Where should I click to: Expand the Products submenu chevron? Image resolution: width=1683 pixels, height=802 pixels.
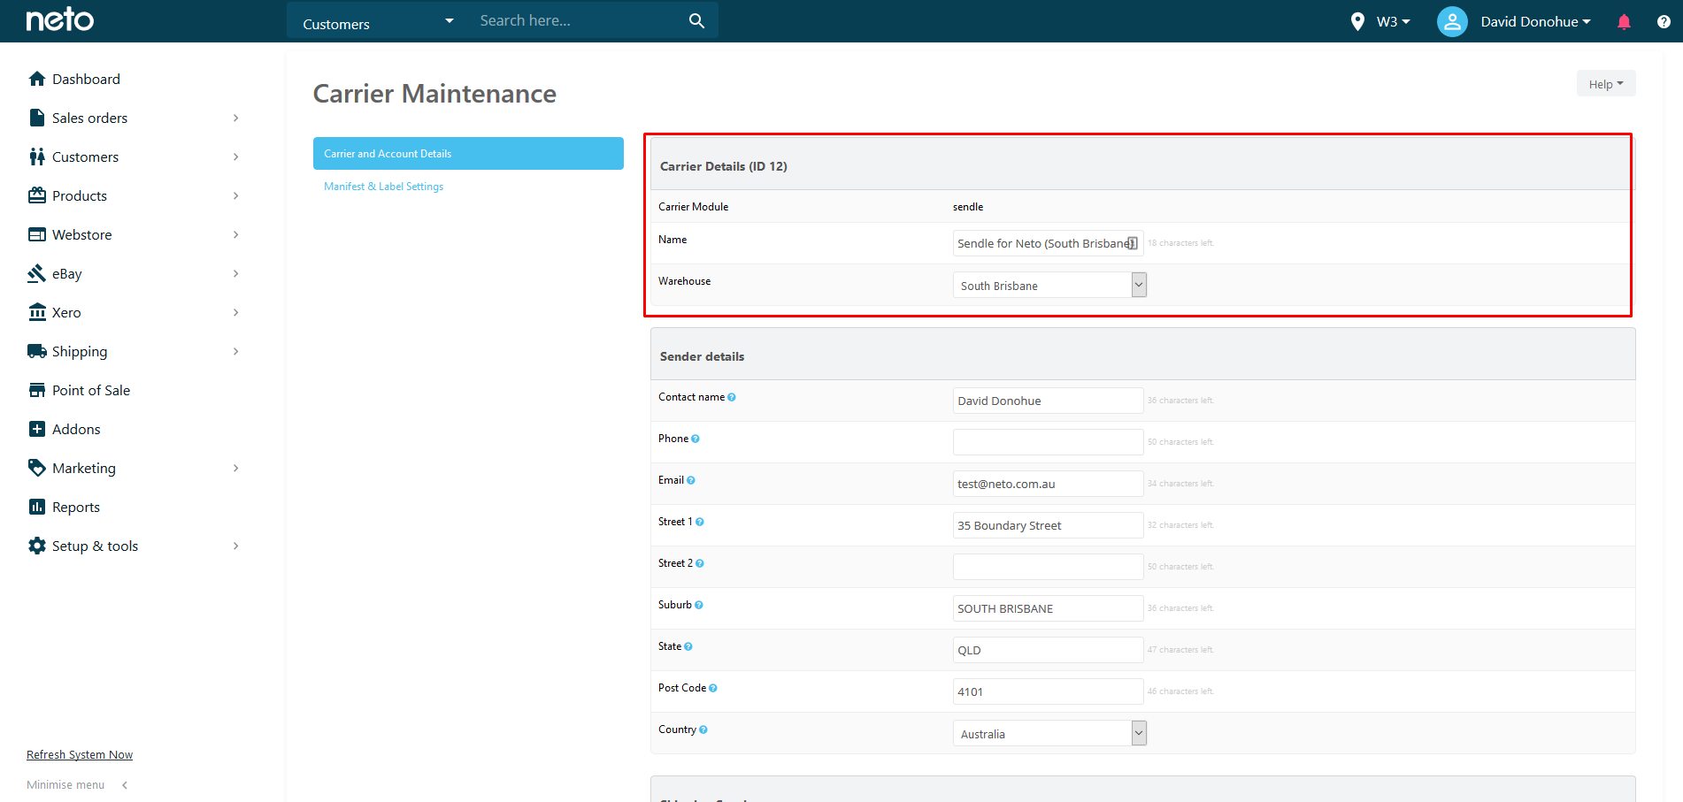click(235, 195)
